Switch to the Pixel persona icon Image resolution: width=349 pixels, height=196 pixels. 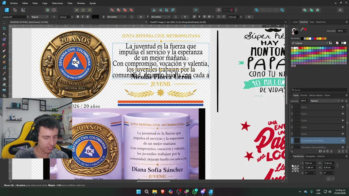click(x=15, y=10)
